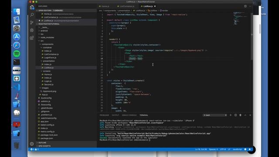
Task: Open the Debug view in activity bar
Action: (32, 30)
